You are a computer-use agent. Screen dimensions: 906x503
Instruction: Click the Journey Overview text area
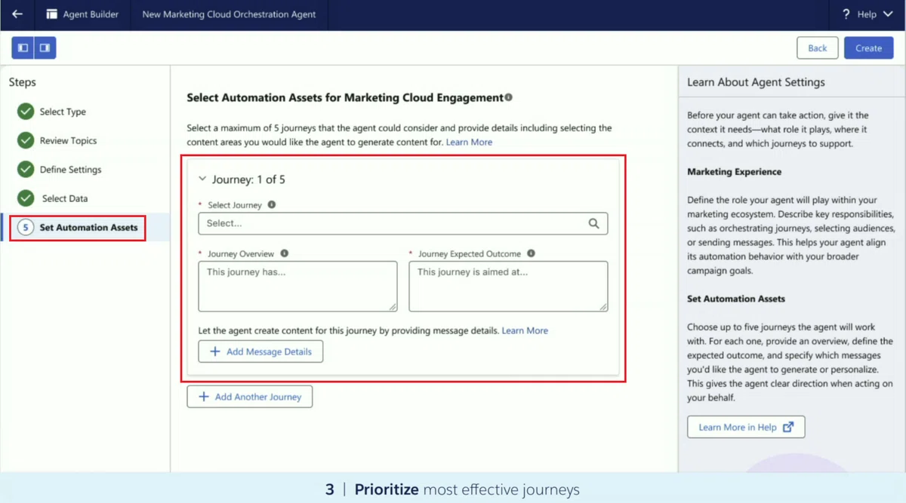[297, 287]
